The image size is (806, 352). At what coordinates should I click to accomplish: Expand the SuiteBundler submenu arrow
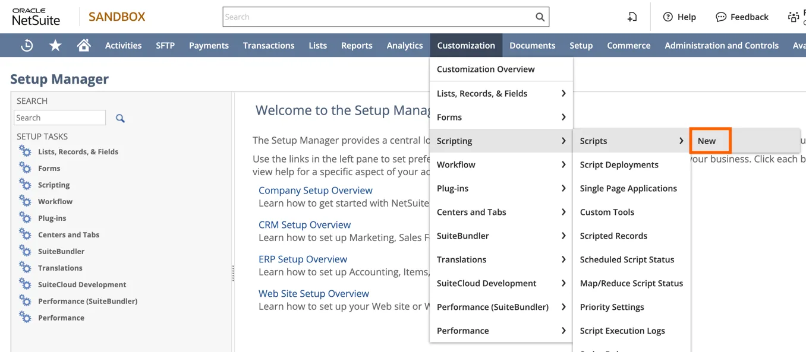(x=563, y=236)
